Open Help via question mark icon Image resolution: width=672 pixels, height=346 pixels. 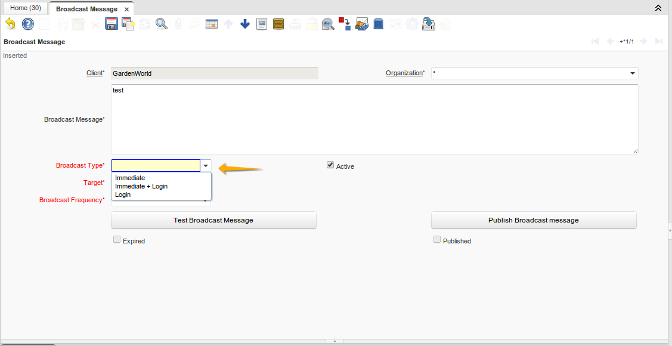click(x=28, y=24)
